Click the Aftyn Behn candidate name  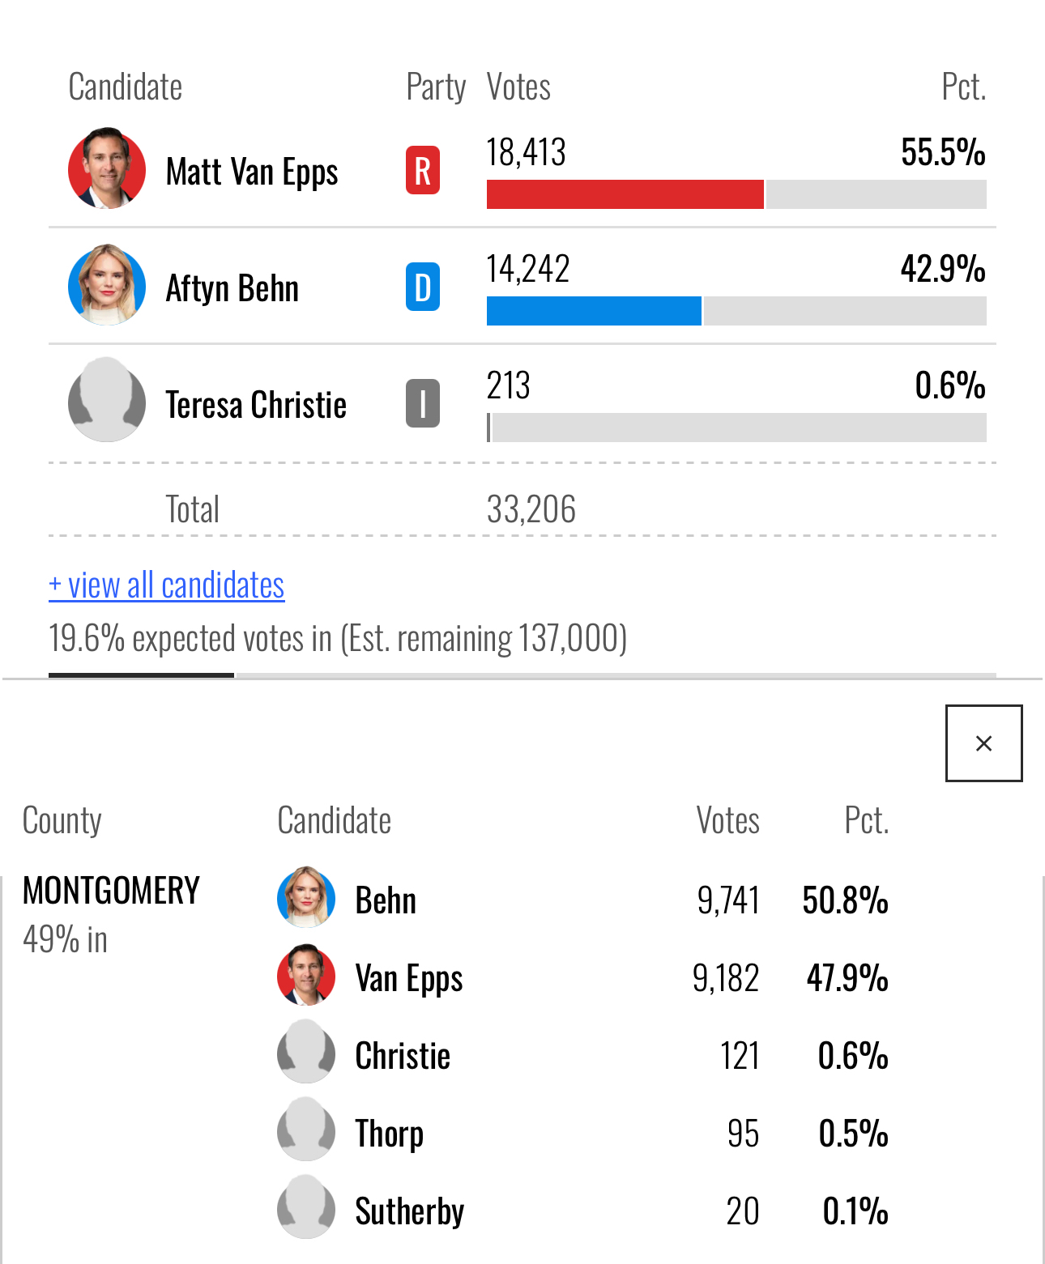[232, 288]
